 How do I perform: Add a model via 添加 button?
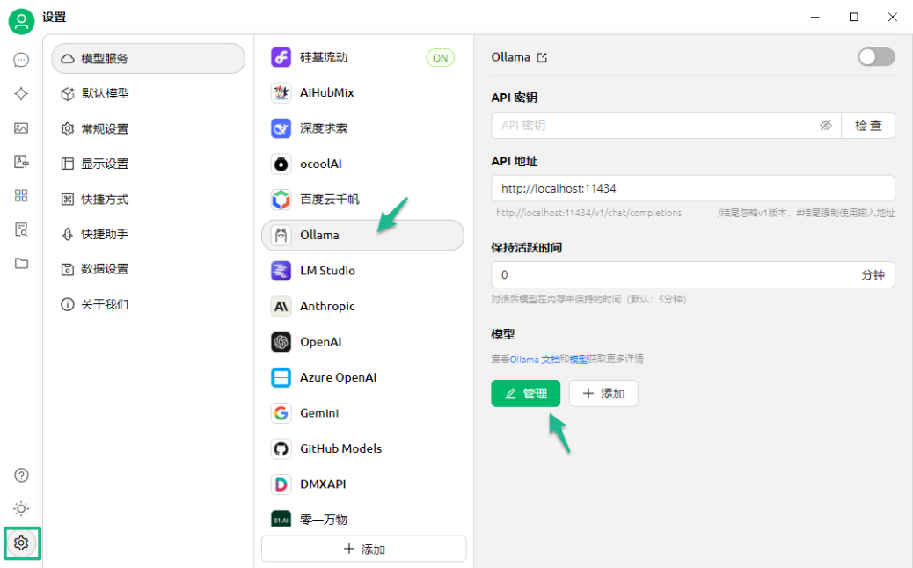click(x=603, y=393)
